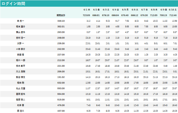Open 小林 恭介's login record

pyautogui.click(x=21, y=49)
